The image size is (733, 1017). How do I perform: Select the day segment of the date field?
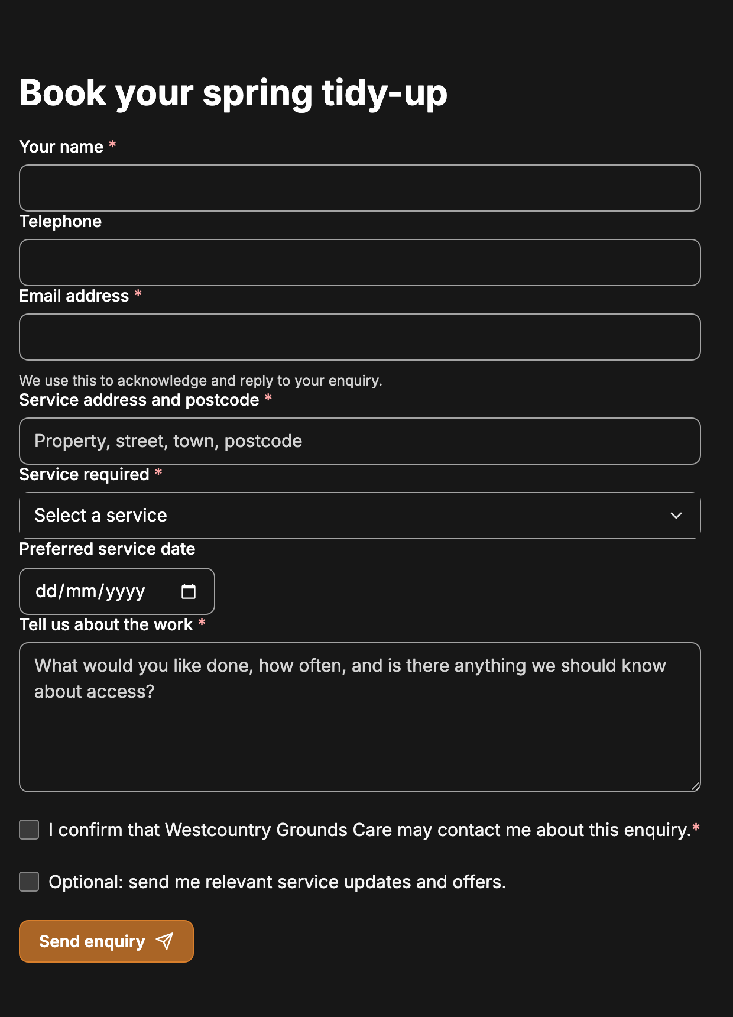pyautogui.click(x=46, y=591)
